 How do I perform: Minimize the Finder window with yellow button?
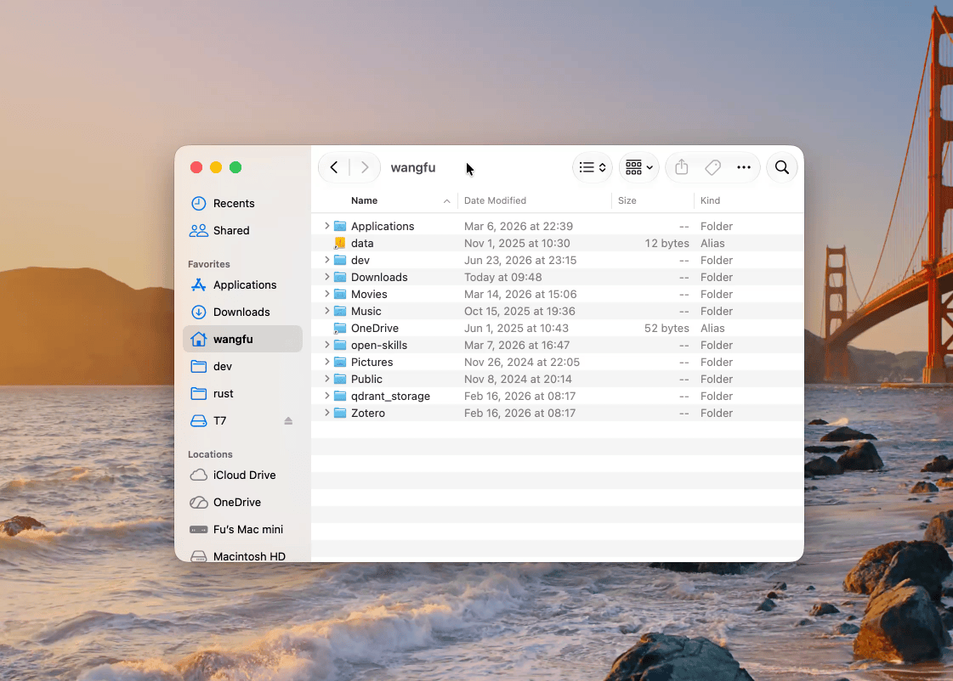pos(216,167)
